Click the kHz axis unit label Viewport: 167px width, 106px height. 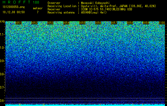(2, 21)
